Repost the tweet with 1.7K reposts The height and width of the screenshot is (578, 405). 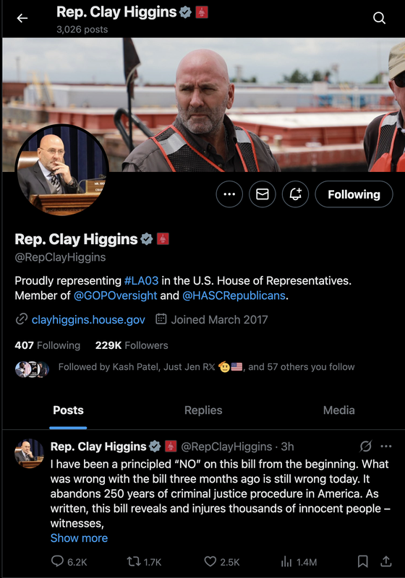pos(133,562)
